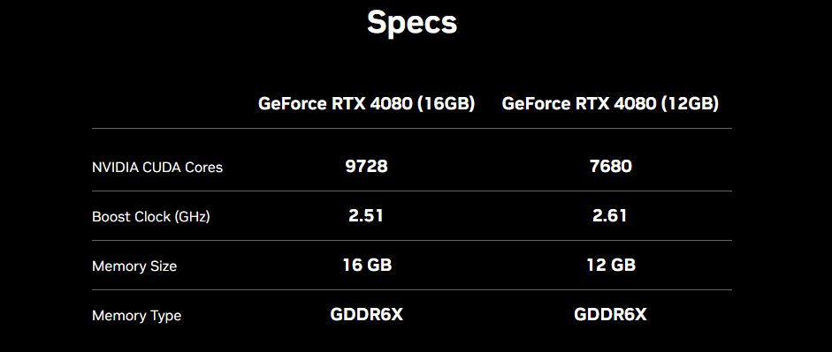Select the GeForce RTX 4080 (16GB) column header
Viewport: 832px width, 352px height.
tap(366, 103)
